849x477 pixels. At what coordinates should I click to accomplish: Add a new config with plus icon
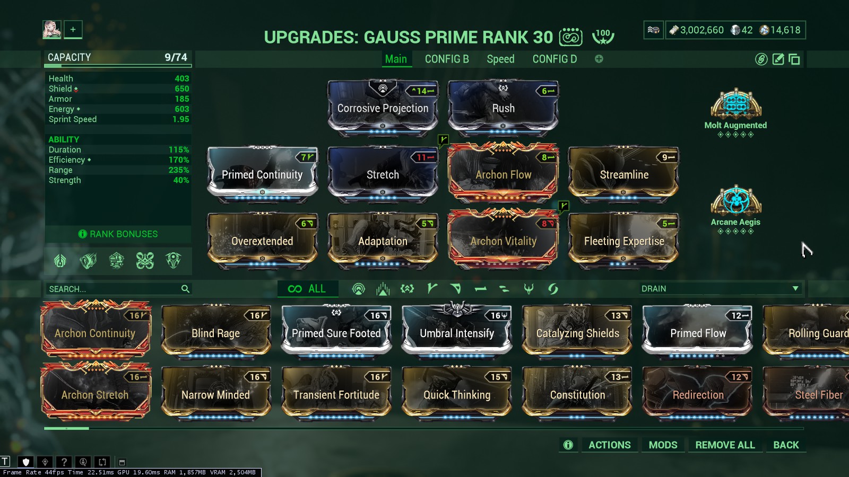(x=599, y=59)
